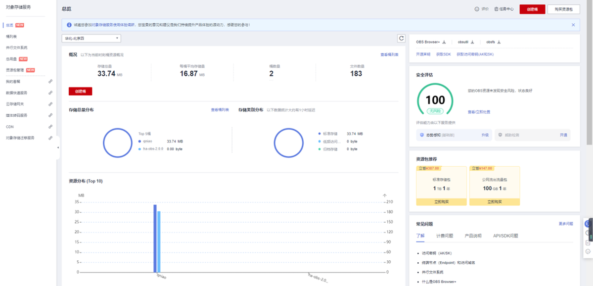Collapse the left sidebar with the arrow handle

(58, 147)
